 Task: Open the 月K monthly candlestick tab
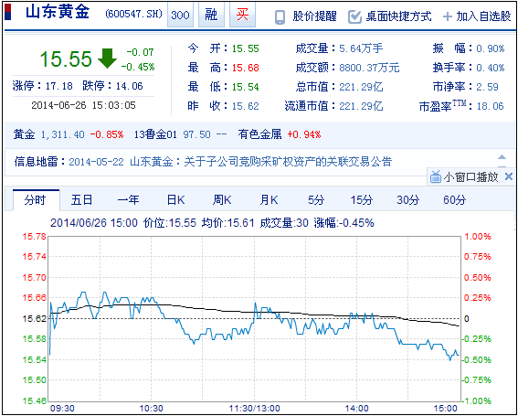269,200
